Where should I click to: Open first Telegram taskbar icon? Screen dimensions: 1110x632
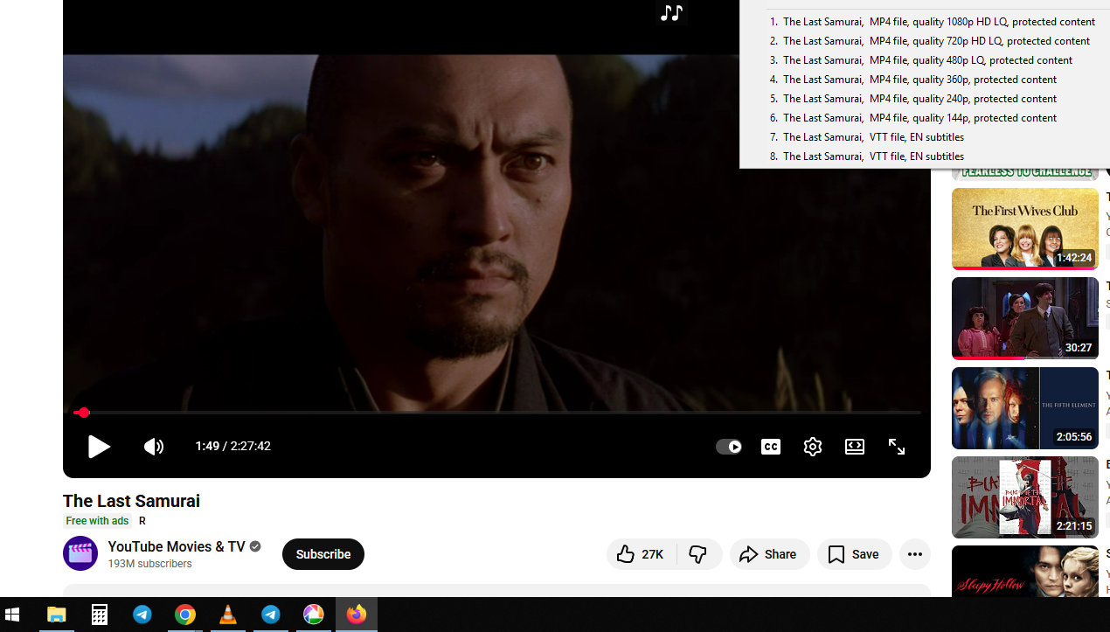pos(142,615)
